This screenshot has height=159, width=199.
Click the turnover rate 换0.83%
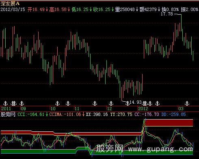click(170, 9)
